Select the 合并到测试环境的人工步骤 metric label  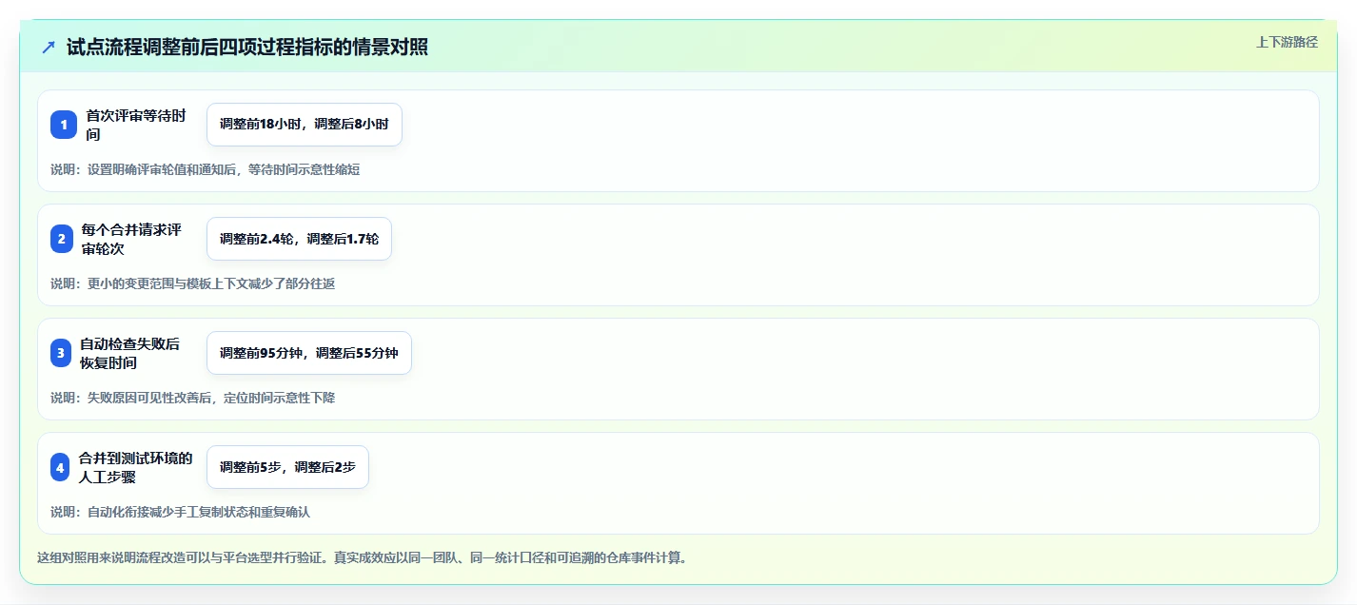136,467
